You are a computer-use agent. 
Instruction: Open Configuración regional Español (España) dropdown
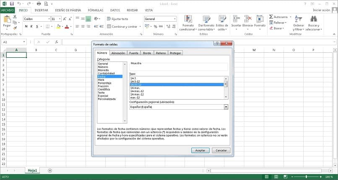tap(226, 107)
